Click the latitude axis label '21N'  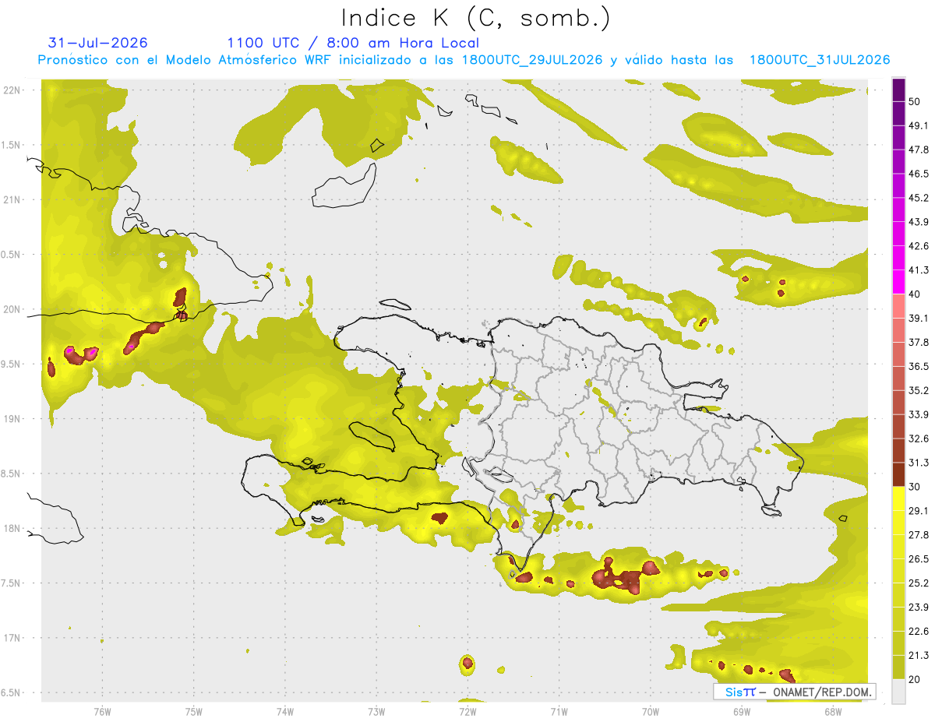pos(12,199)
